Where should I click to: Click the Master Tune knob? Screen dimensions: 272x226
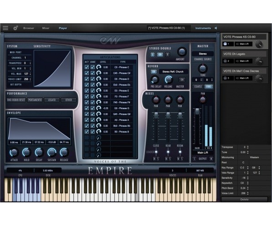[203, 68]
